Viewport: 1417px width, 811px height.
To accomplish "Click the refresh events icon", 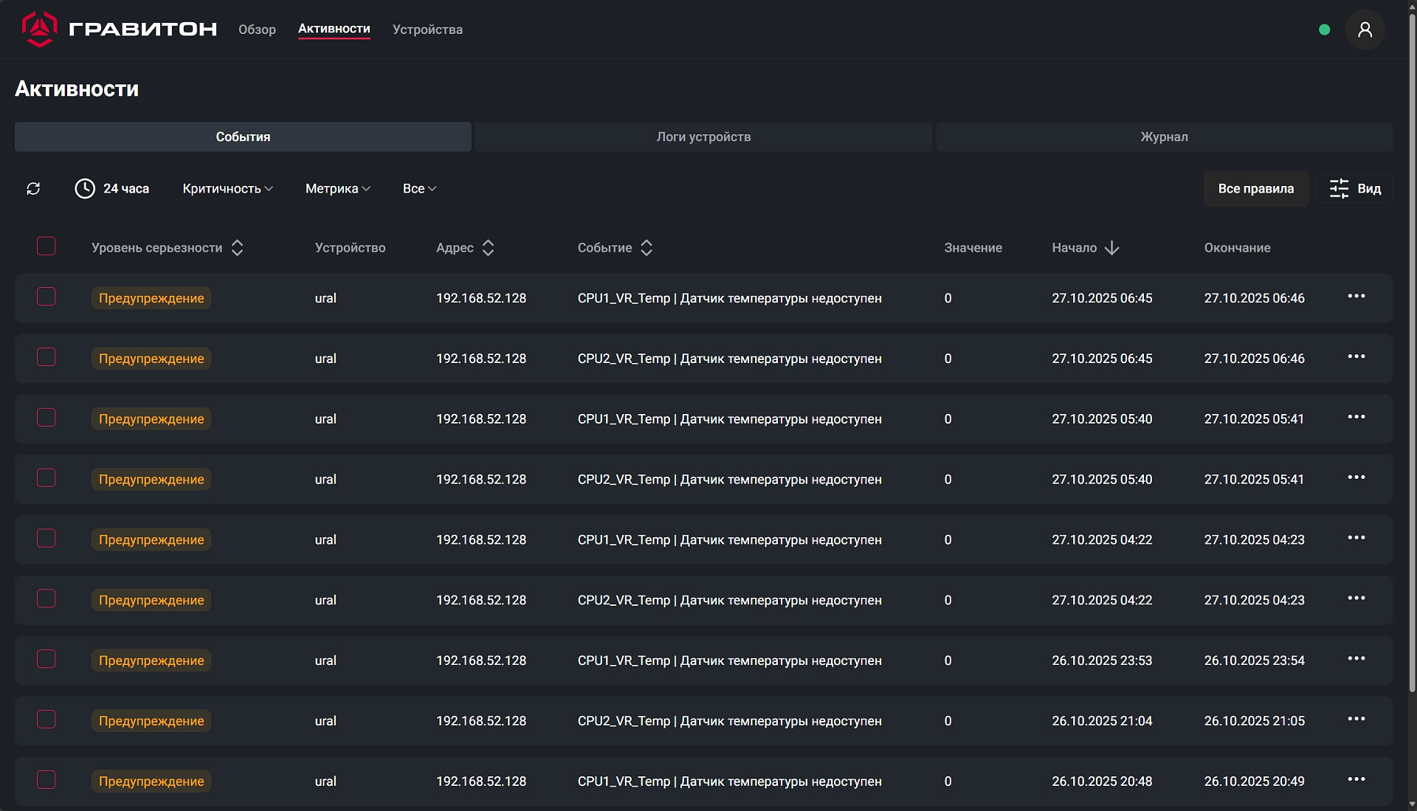I will 33,189.
